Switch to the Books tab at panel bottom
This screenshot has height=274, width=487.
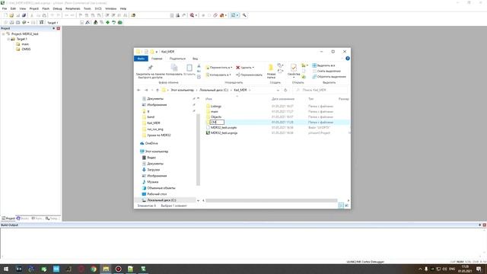tap(23, 218)
